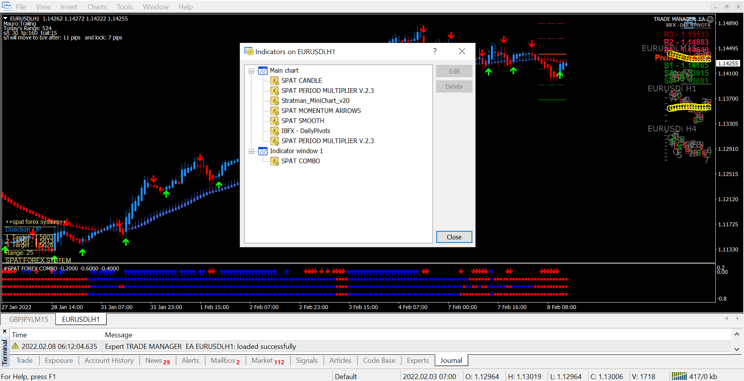Click the dialog help question mark
Image resolution: width=744 pixels, height=381 pixels.
[435, 51]
